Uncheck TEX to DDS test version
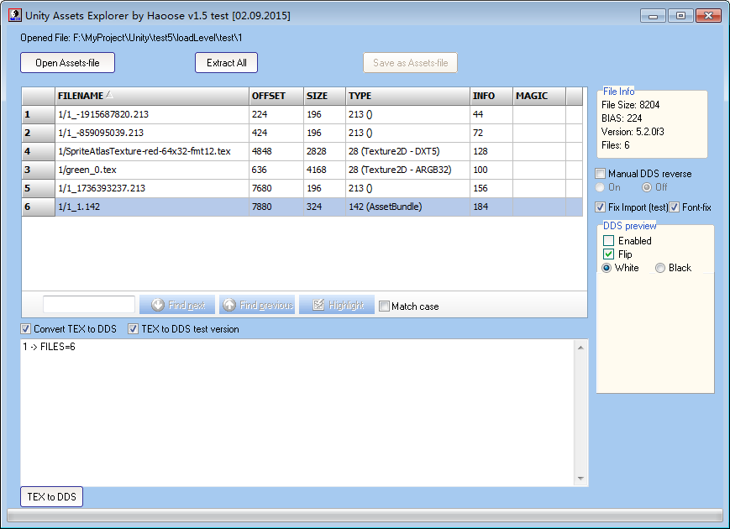730x529 pixels. click(134, 329)
